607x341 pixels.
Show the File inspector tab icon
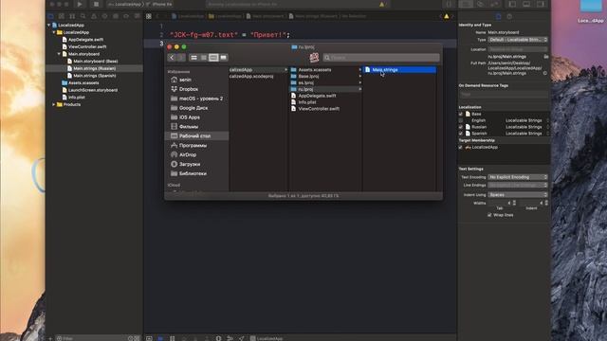click(498, 16)
